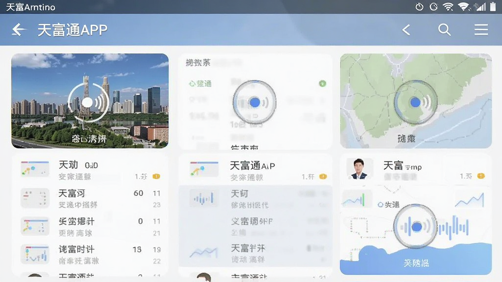The image size is (502, 282).
Task: Tap the green badge on the 心壁通 row
Action: 323,84
